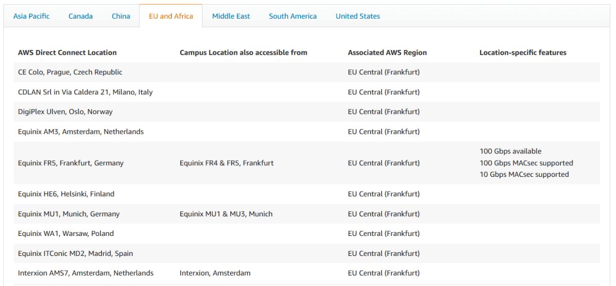
Task: Click the active EU and Africa tab
Action: click(x=171, y=15)
